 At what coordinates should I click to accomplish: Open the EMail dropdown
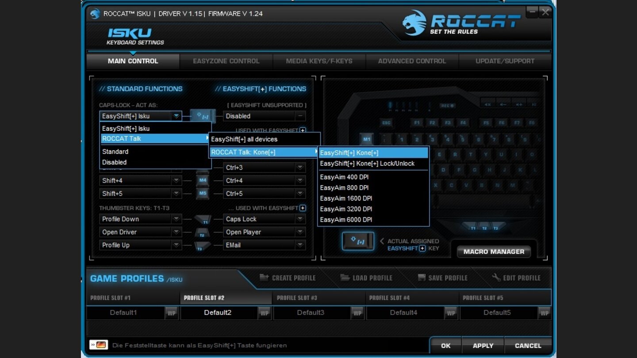tap(265, 245)
